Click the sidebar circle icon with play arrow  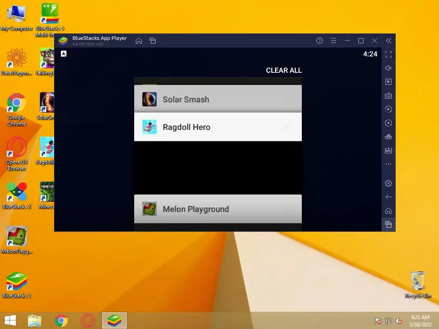coord(388,109)
